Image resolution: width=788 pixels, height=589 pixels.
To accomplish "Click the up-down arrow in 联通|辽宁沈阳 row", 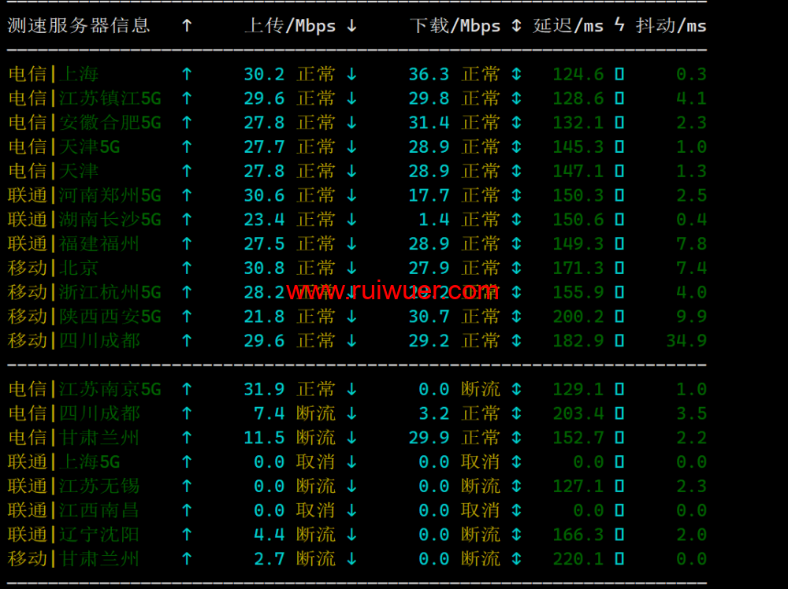I will [516, 535].
